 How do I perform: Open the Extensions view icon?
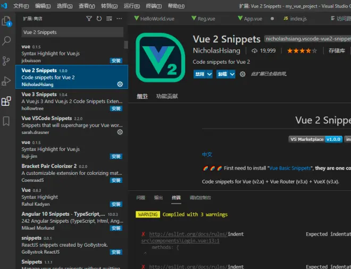[6, 101]
